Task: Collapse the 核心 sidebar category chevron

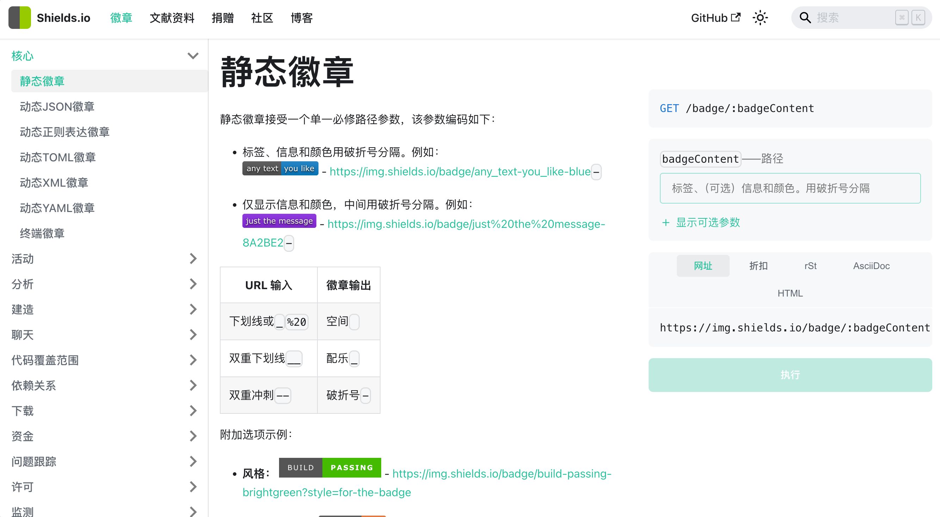Action: point(193,56)
